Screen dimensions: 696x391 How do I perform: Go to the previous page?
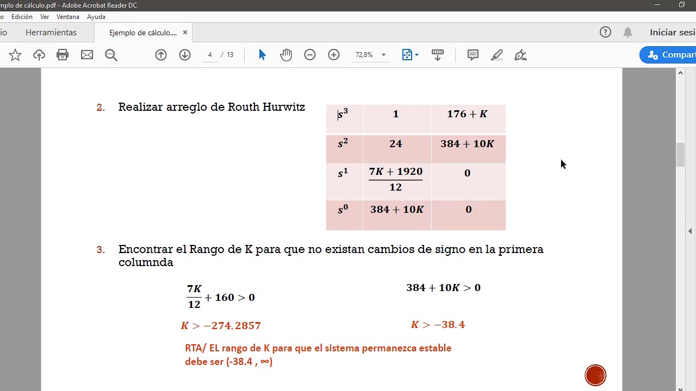coord(161,55)
